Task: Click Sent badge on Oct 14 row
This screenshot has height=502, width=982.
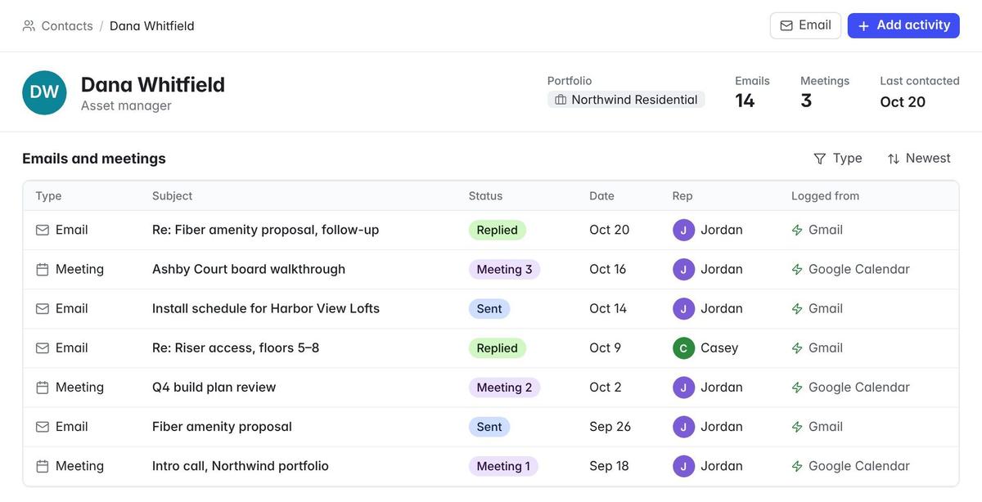Action: click(x=489, y=308)
